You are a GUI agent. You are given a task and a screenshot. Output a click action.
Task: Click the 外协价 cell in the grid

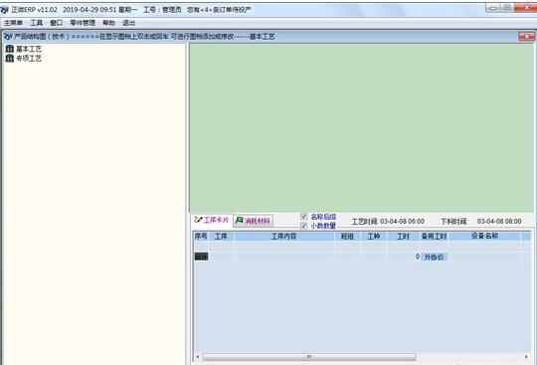point(434,257)
